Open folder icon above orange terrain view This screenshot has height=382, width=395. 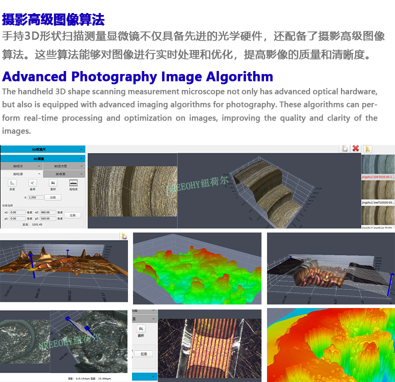click(124, 236)
